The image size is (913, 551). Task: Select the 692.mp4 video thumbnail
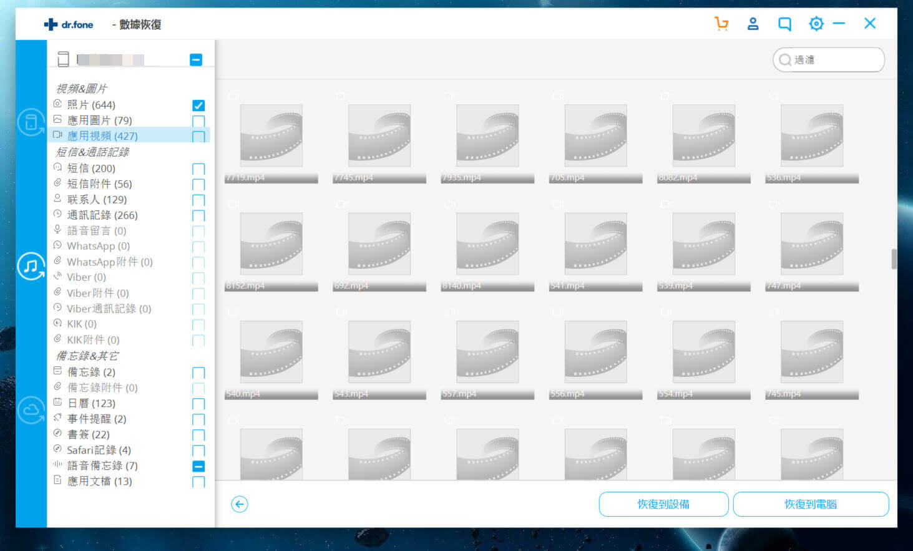(379, 244)
